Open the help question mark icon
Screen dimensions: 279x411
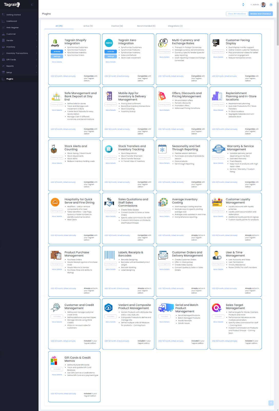pyautogui.click(x=271, y=5)
